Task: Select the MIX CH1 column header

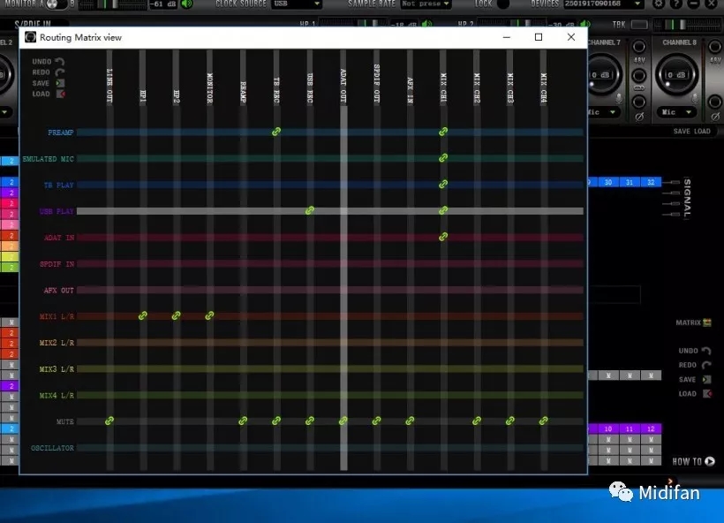Action: [x=443, y=88]
